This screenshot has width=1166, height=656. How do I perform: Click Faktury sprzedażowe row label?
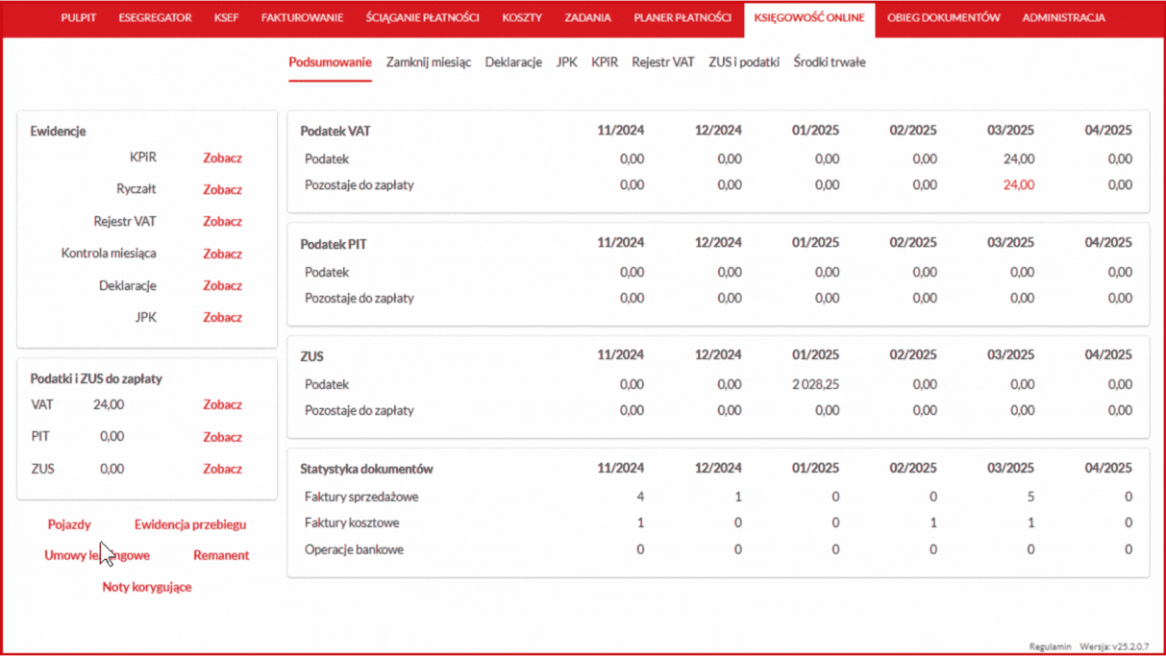(361, 497)
